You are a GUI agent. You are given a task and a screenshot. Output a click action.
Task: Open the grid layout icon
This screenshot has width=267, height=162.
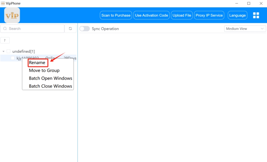pos(256,15)
